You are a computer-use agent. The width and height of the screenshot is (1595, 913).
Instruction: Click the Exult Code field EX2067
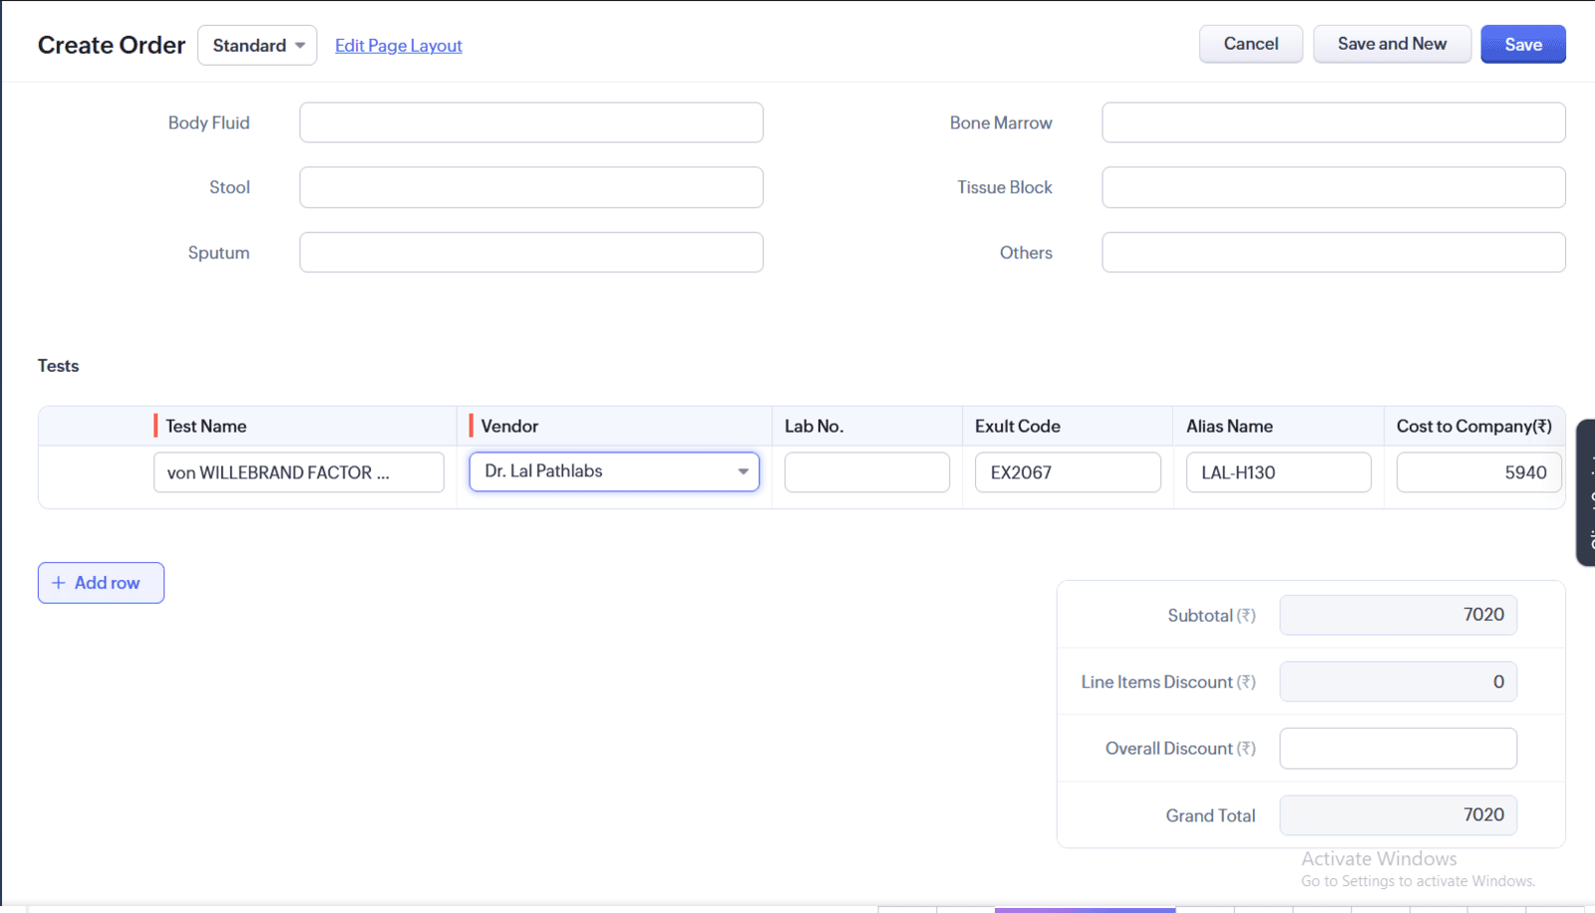1067,472
